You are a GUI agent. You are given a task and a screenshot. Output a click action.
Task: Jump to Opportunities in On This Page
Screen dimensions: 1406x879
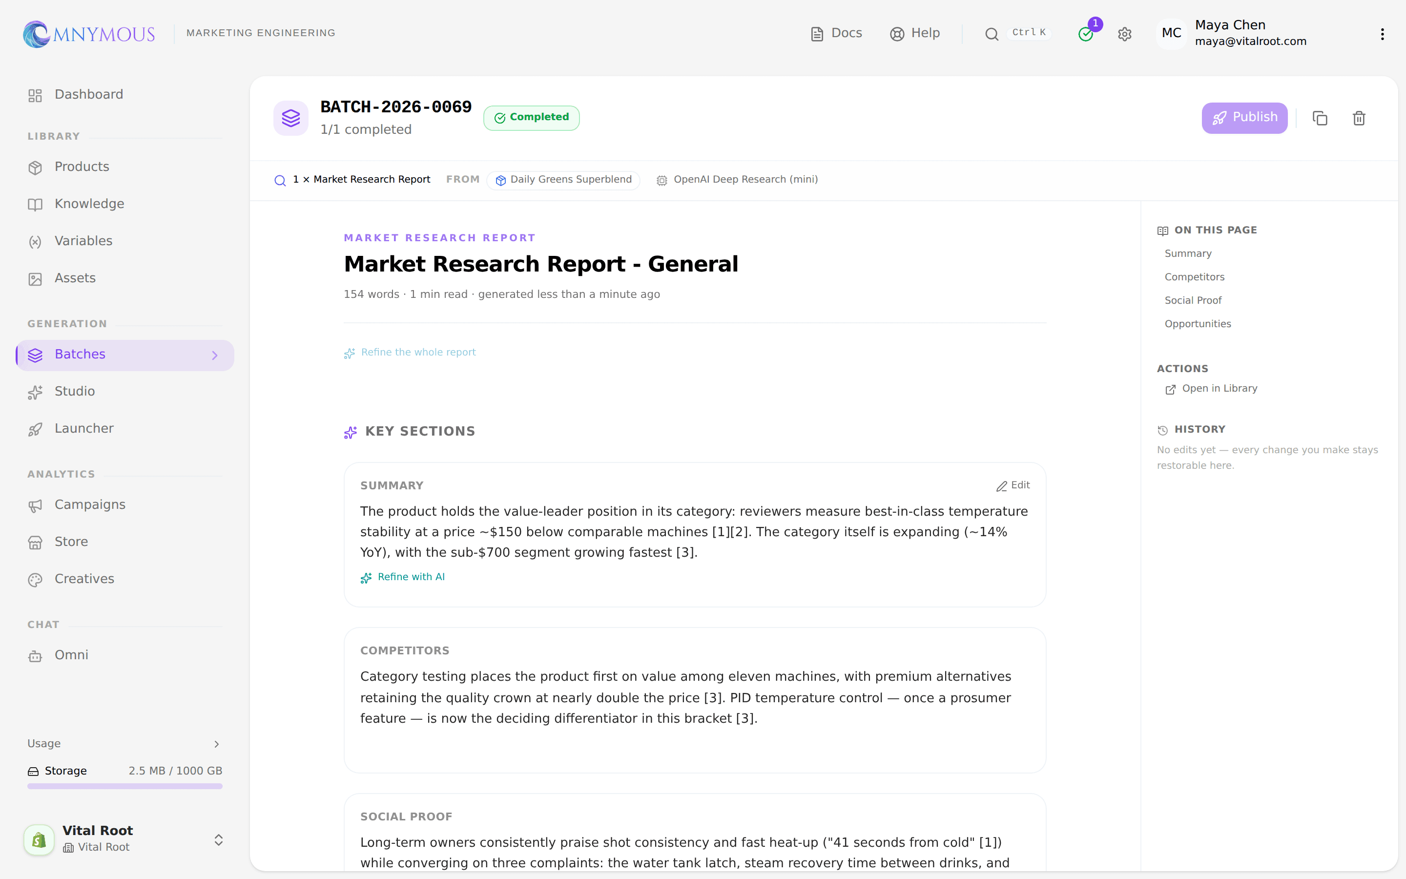[1198, 324]
